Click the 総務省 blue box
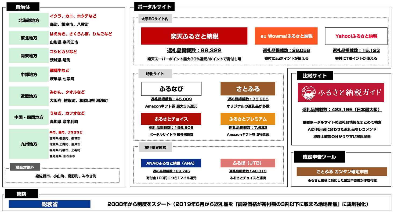Image resolution: width=394 pixels, height=214 pixels. [49, 204]
